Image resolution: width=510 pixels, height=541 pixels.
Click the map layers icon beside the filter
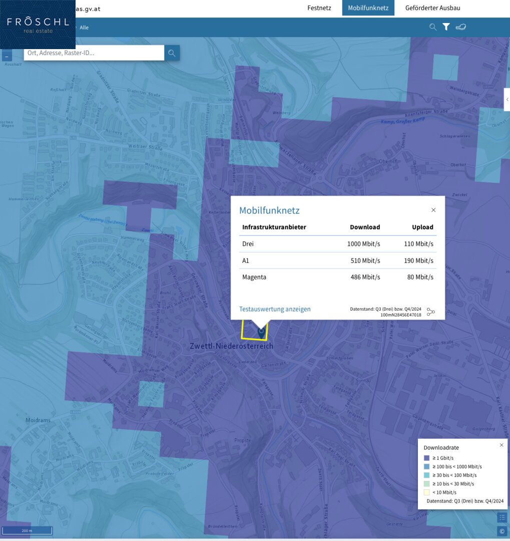click(460, 27)
